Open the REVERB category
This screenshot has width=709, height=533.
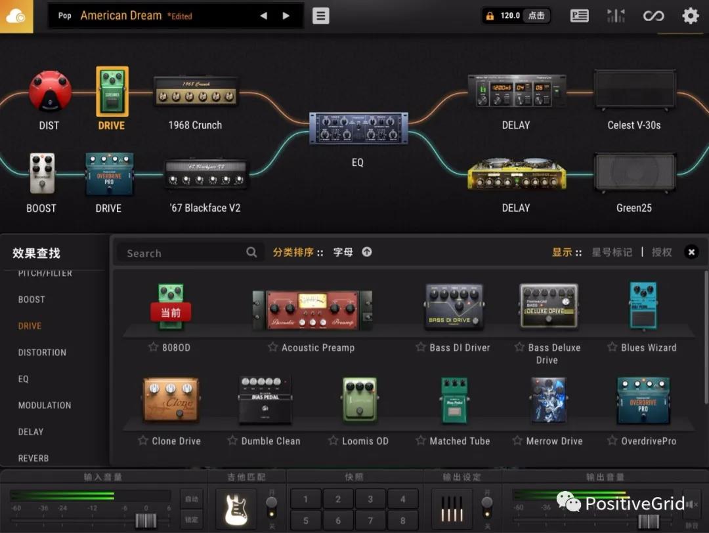33,458
